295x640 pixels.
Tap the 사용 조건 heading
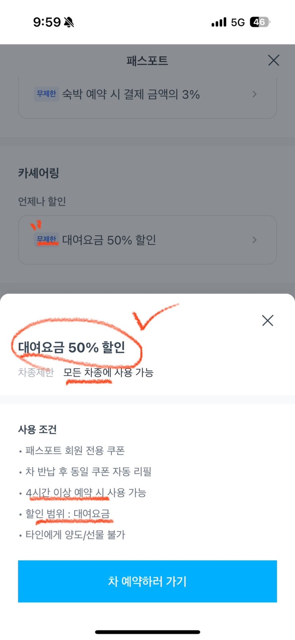pyautogui.click(x=37, y=429)
